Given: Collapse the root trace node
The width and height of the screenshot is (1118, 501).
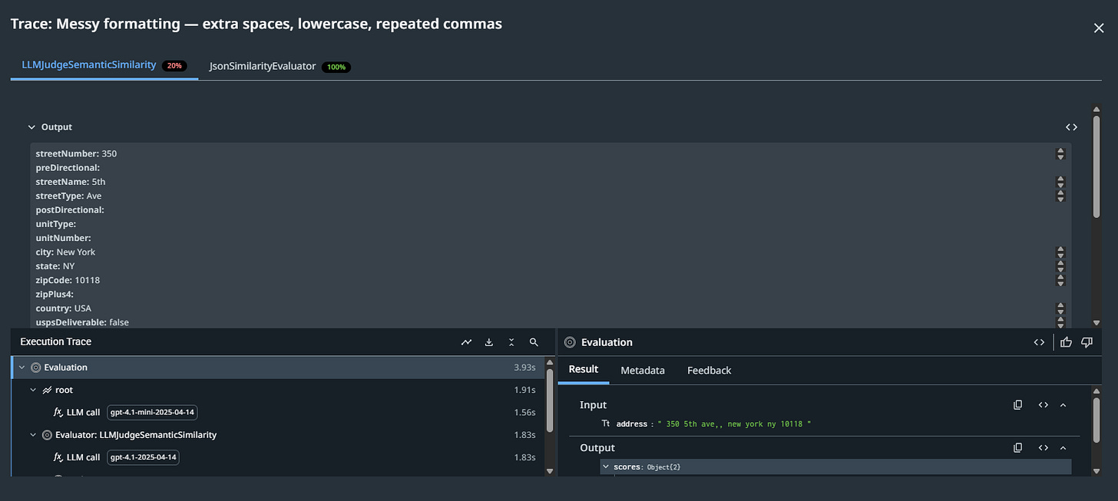Looking at the screenshot, I should click(x=33, y=390).
